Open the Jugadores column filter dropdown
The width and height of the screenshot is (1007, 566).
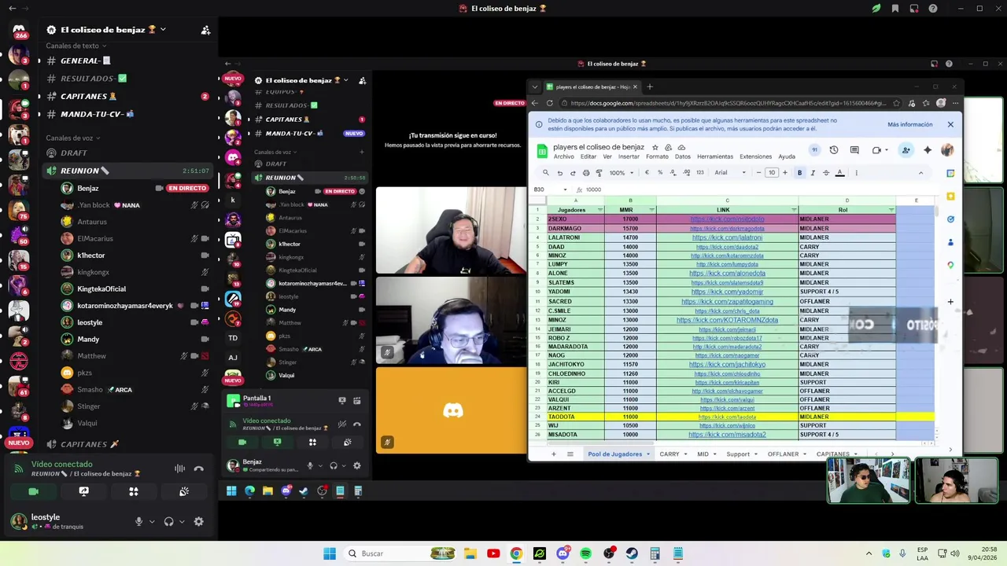[x=600, y=210]
